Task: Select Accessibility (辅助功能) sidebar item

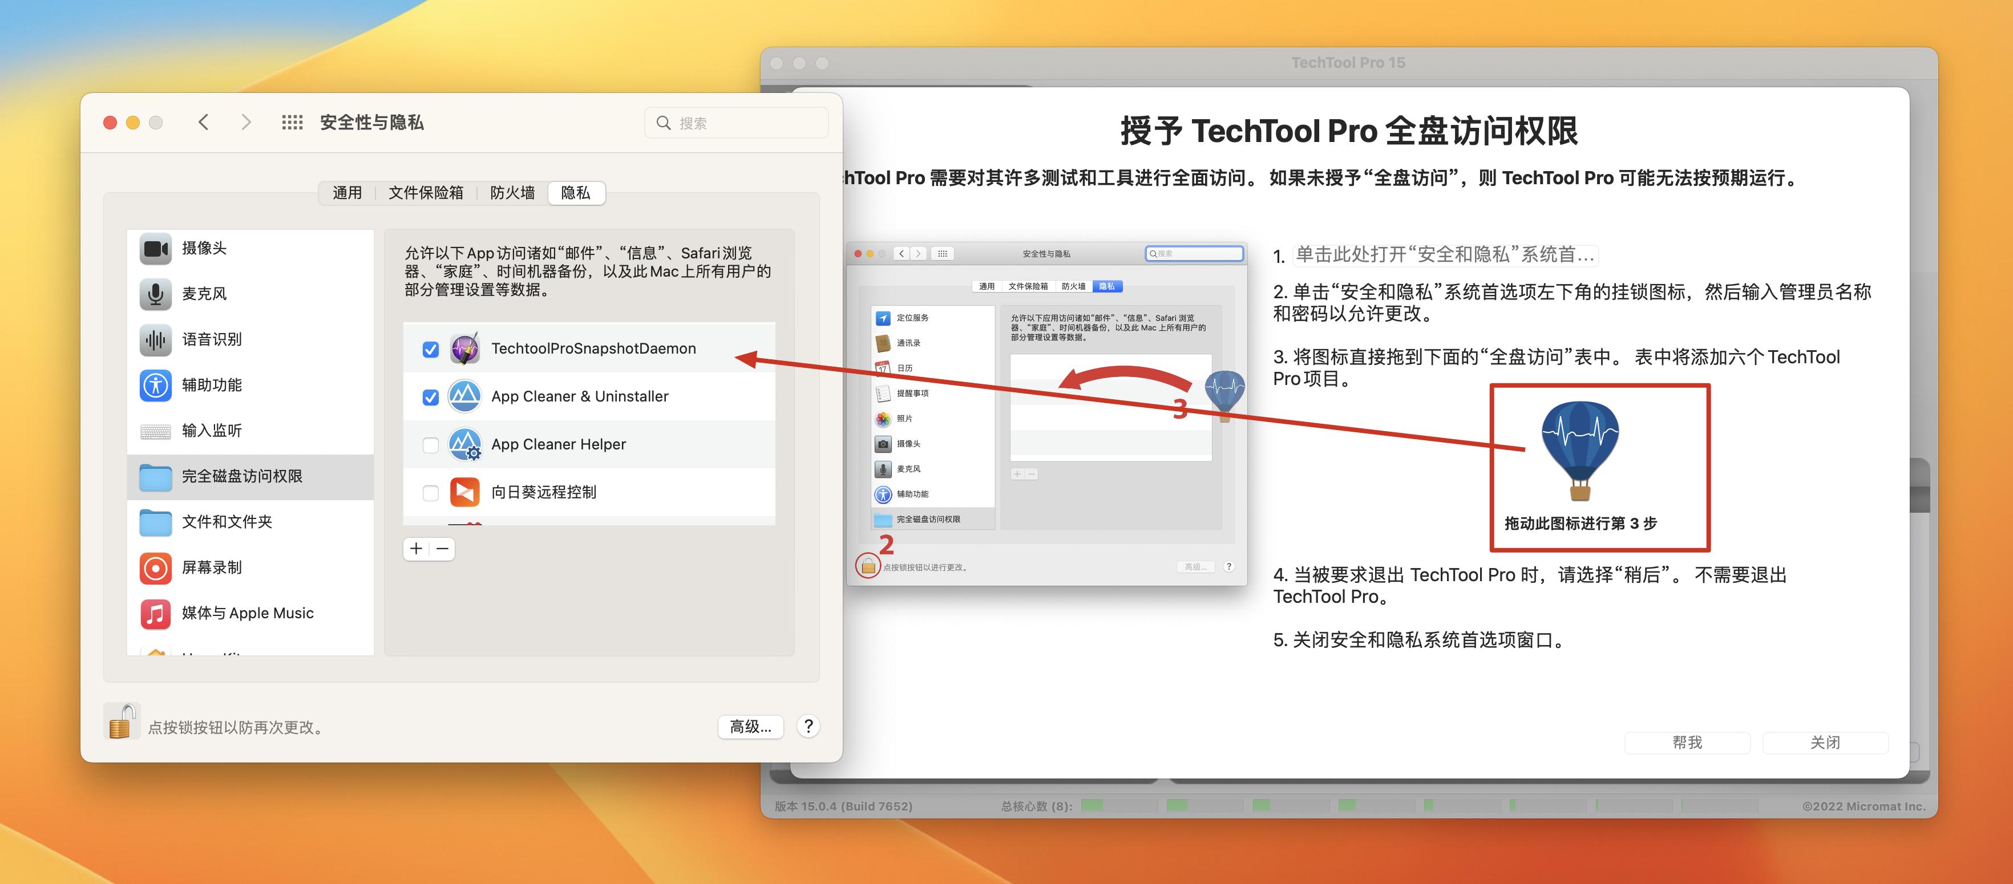Action: pos(211,385)
